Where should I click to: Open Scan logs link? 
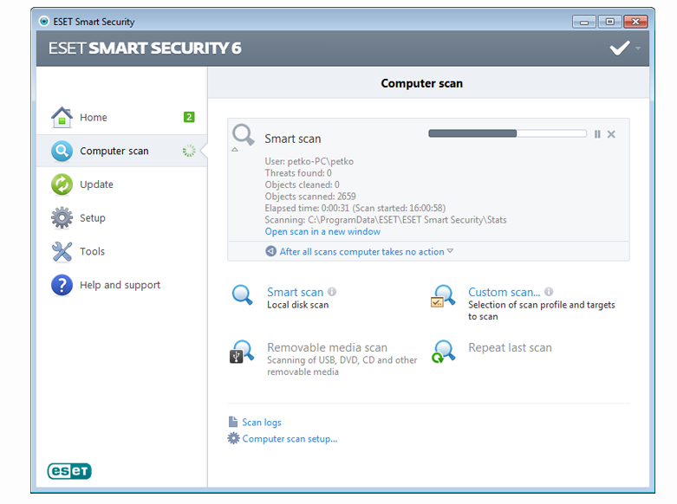coord(262,423)
